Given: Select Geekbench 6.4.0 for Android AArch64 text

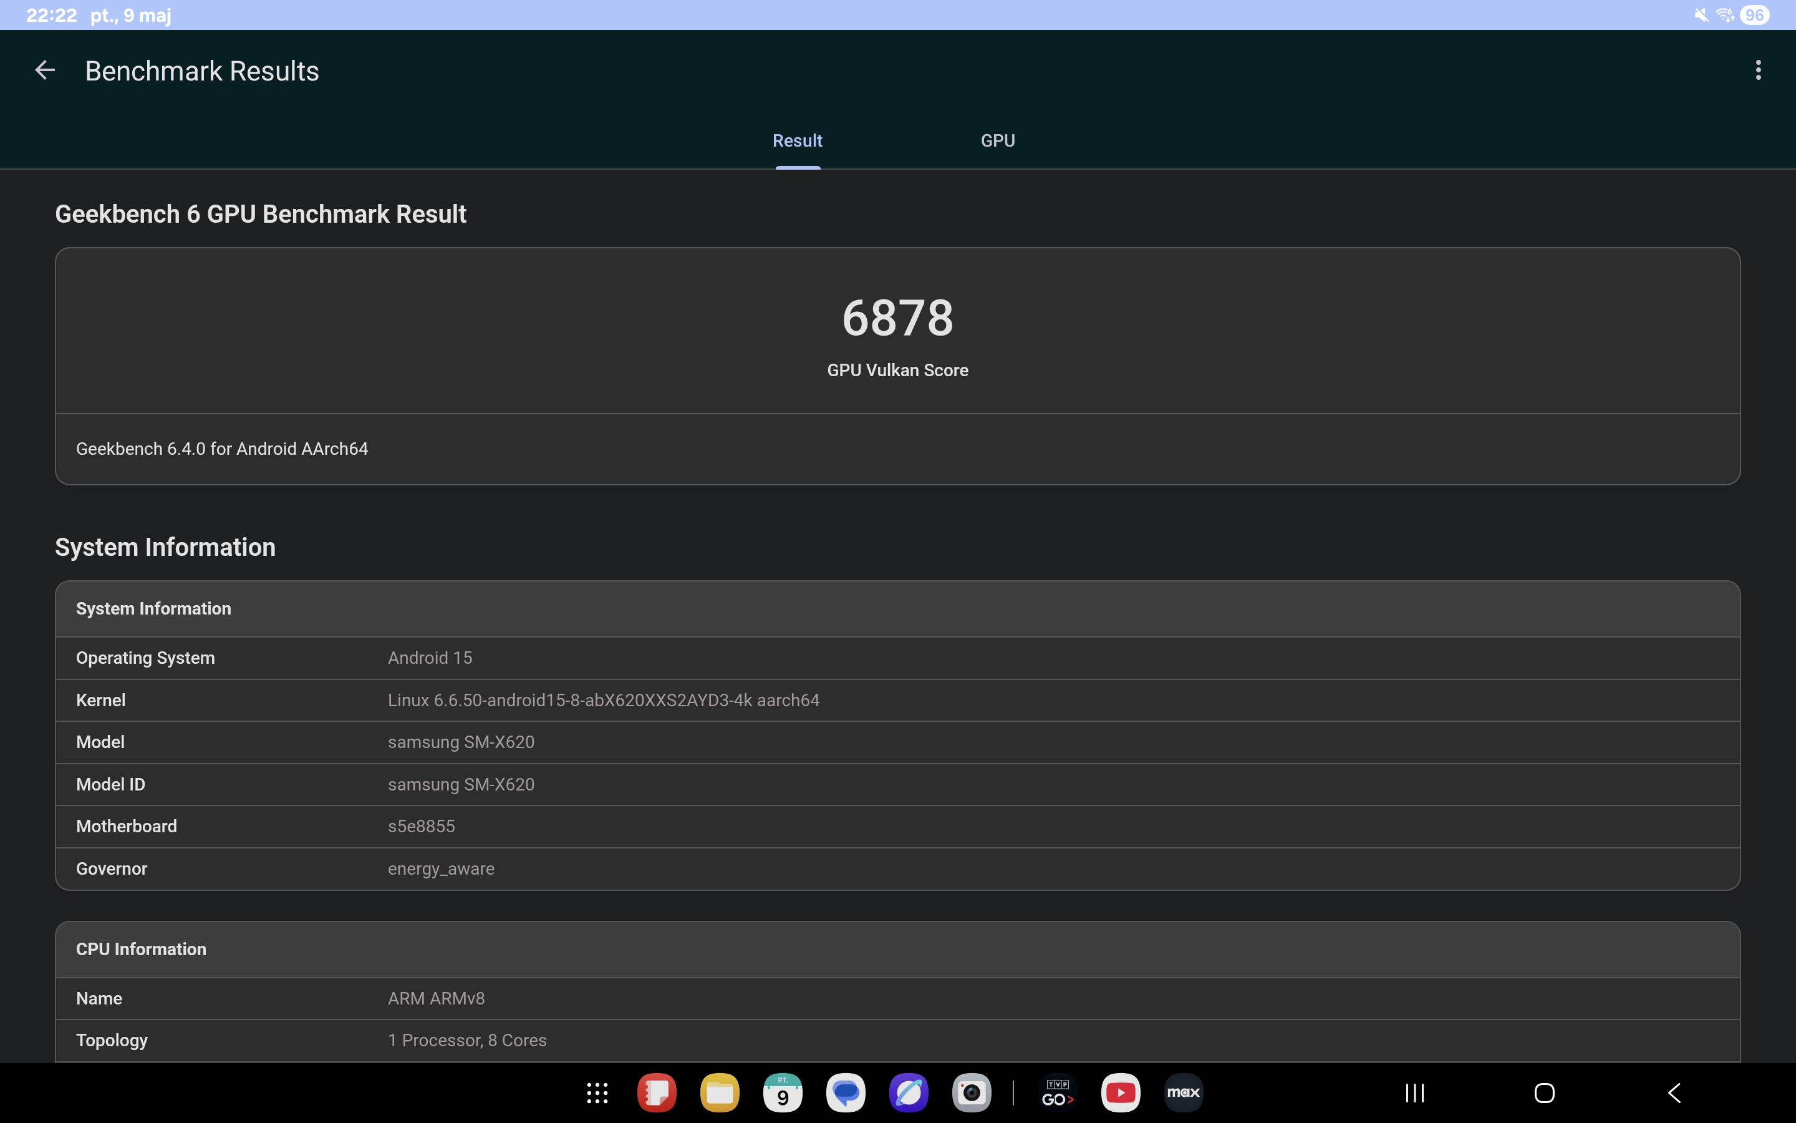Looking at the screenshot, I should coord(222,449).
